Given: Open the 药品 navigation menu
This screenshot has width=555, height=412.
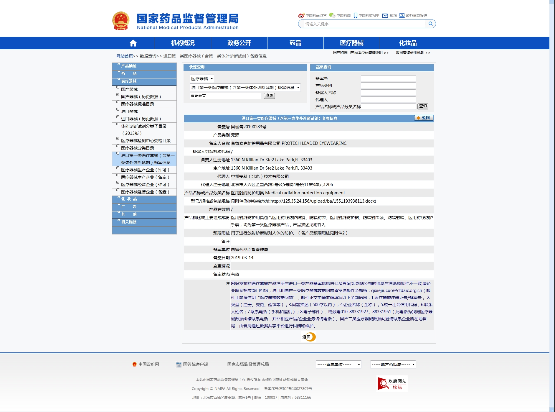Looking at the screenshot, I should click(x=295, y=43).
